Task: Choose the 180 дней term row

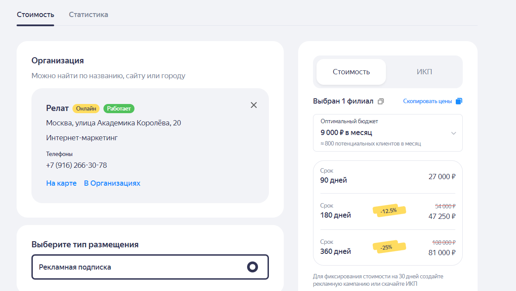Action: 388,211
